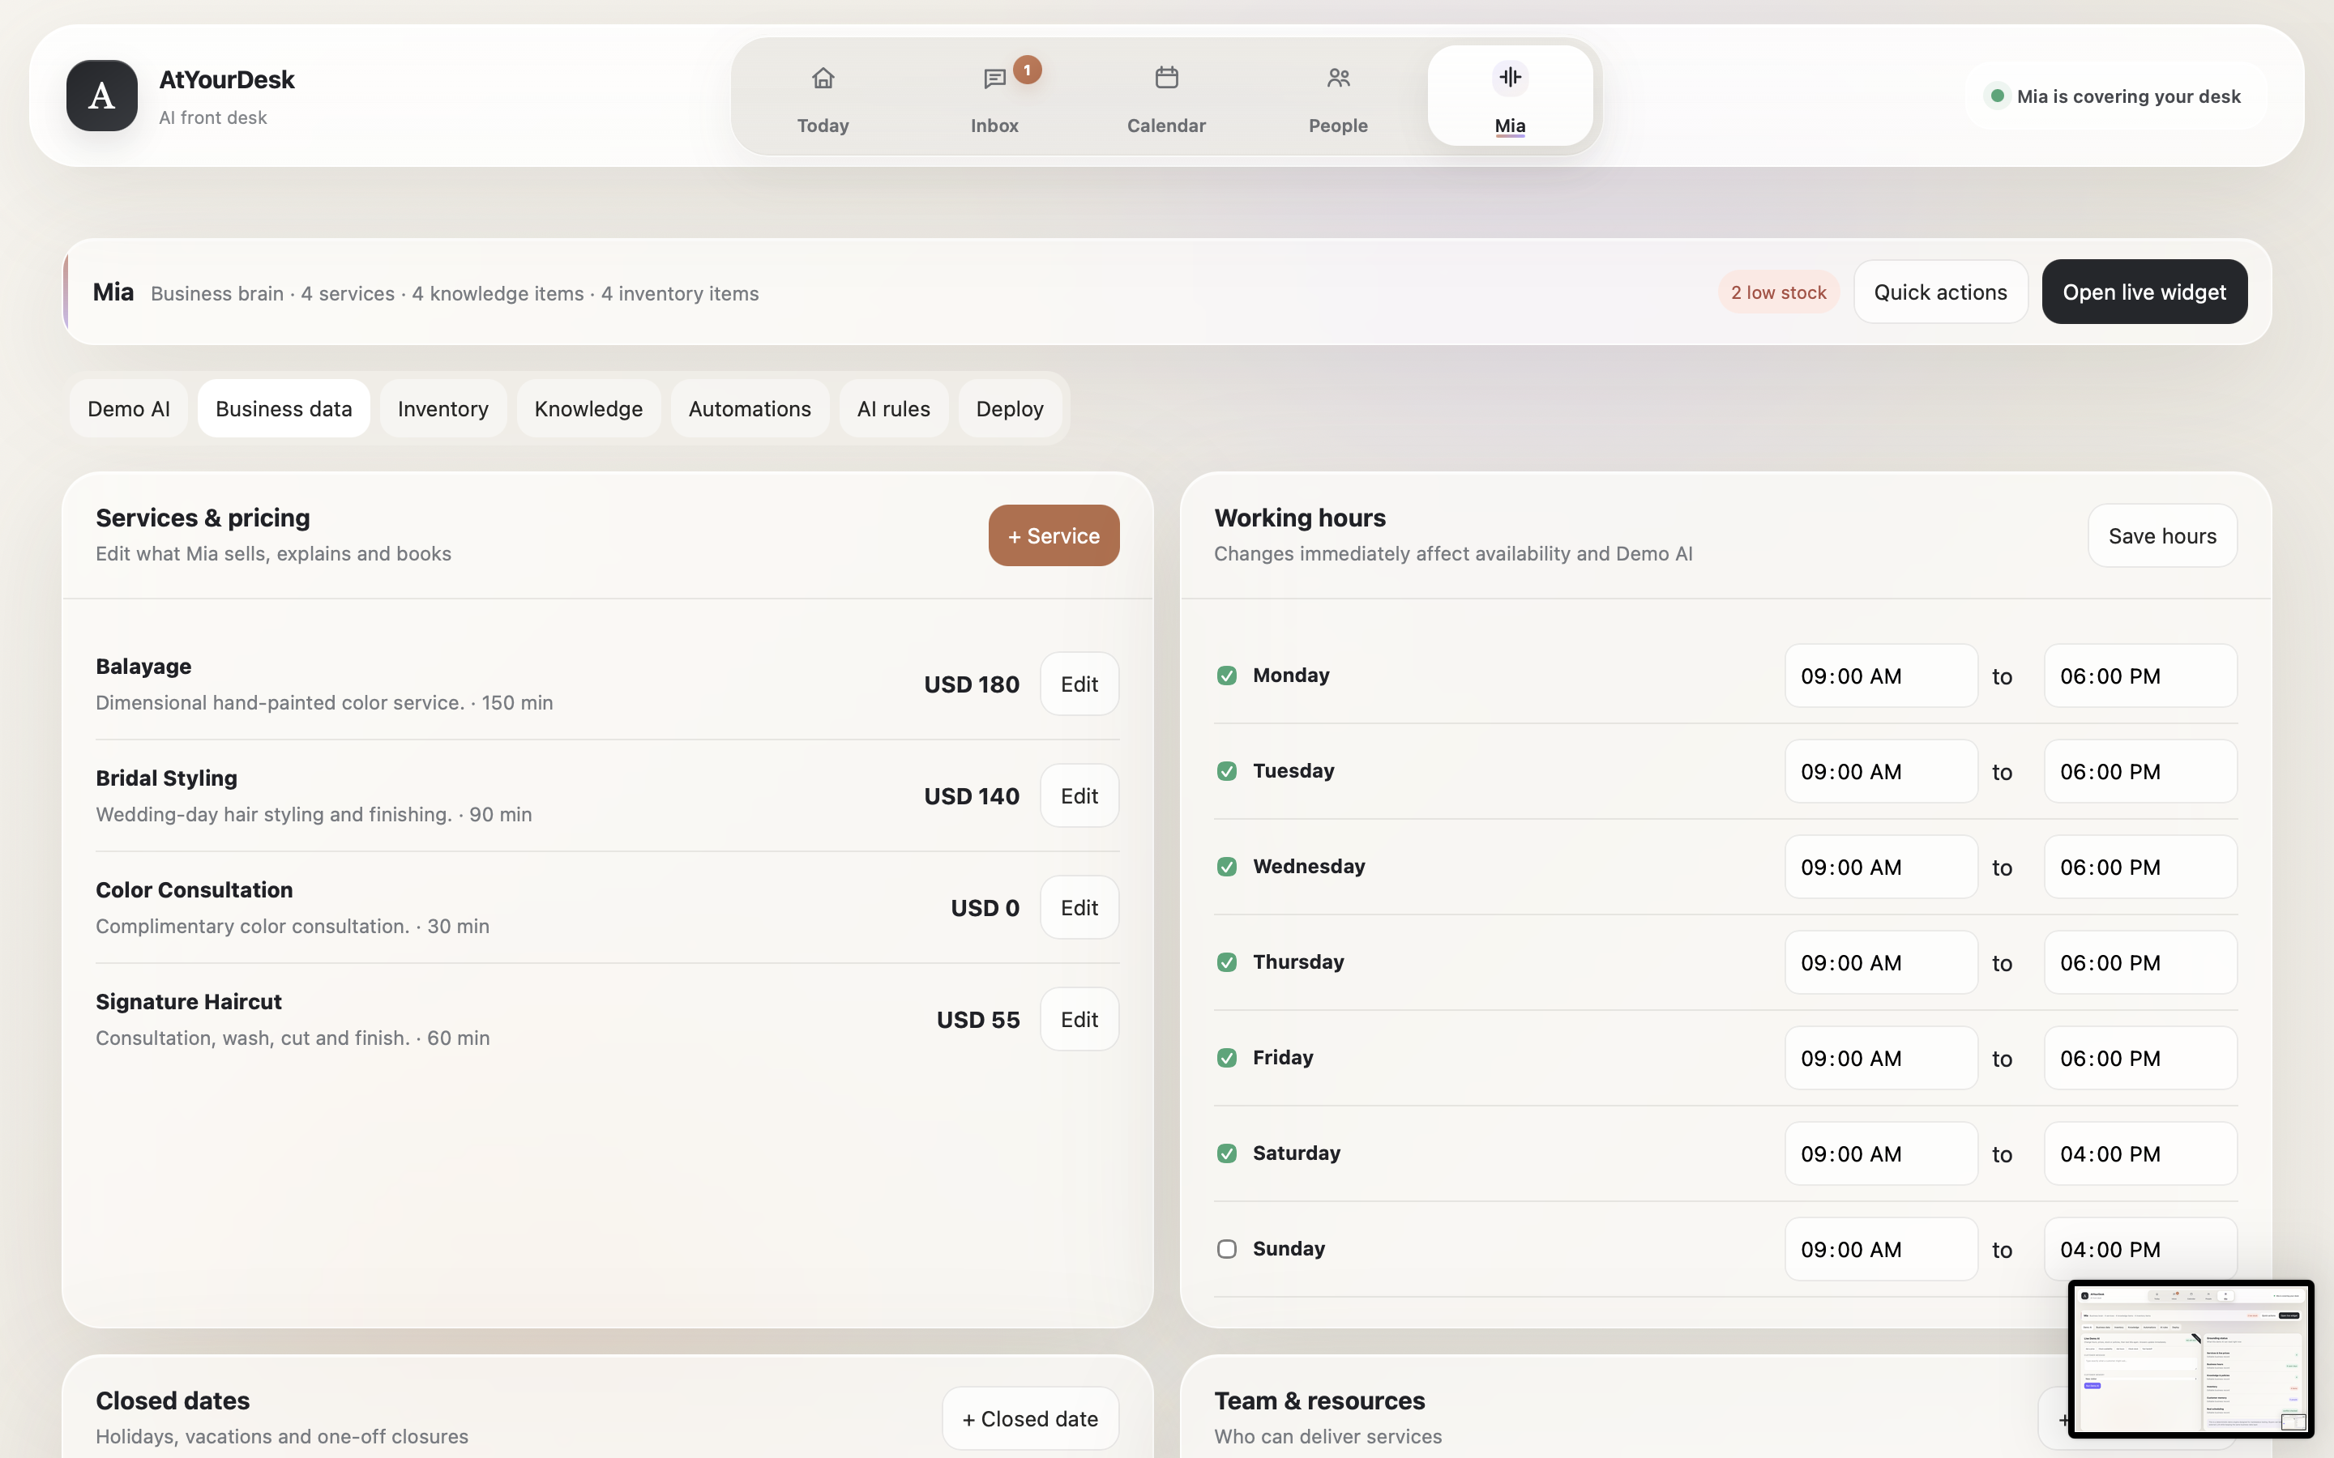Click the Team & resources heading

click(1319, 1400)
